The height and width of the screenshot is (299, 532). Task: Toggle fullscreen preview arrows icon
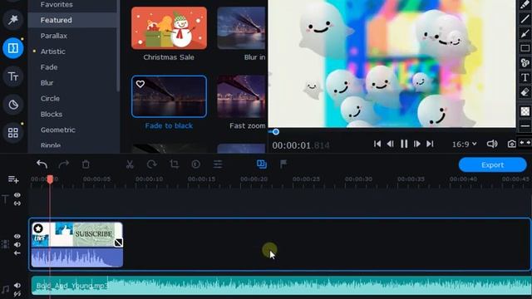525,143
